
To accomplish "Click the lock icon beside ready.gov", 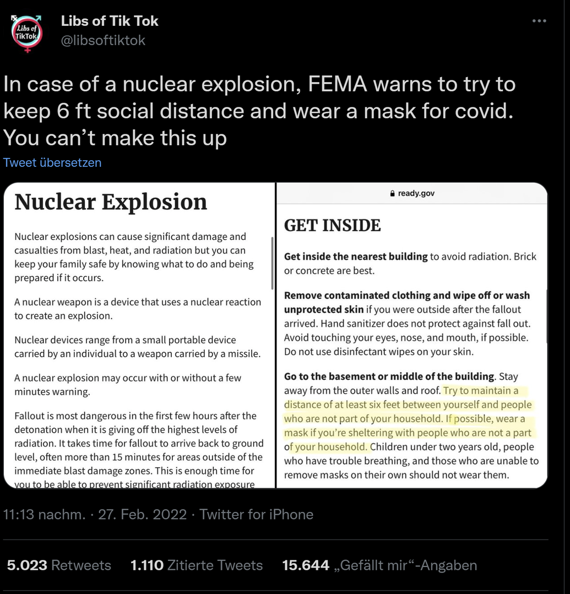I will [392, 194].
